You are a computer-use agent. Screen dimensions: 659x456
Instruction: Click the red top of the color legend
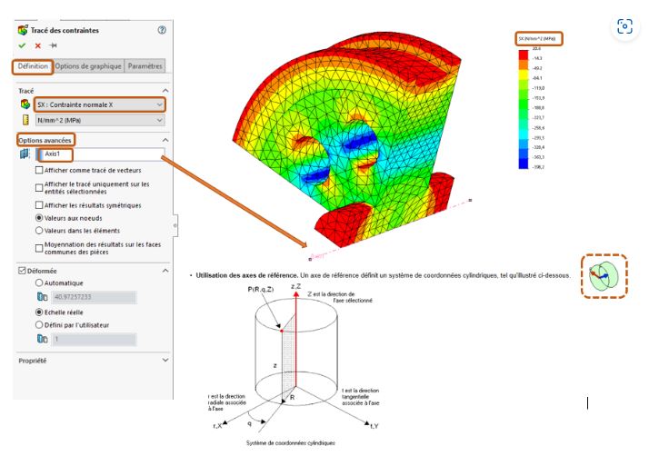pyautogui.click(x=524, y=55)
